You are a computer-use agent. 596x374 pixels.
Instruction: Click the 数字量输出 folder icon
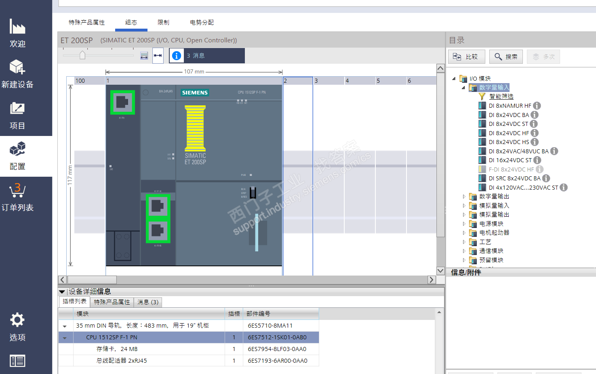(473, 196)
